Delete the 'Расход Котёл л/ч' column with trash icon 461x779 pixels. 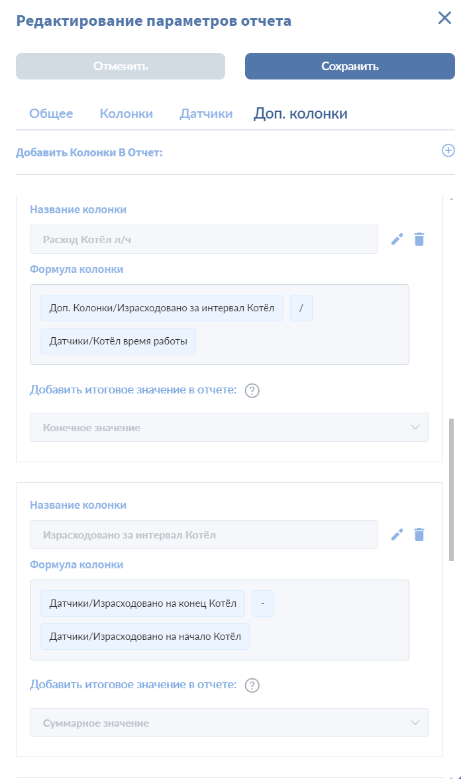(x=419, y=239)
